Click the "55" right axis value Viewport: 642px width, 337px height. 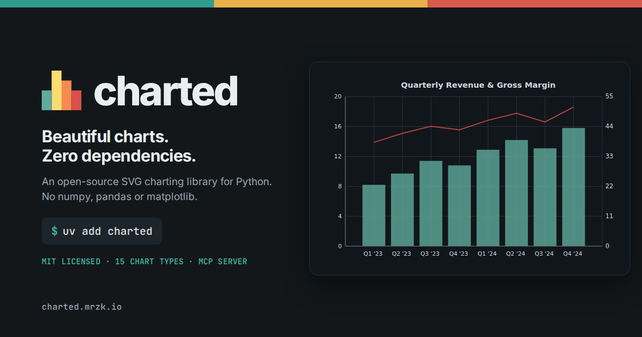click(609, 96)
